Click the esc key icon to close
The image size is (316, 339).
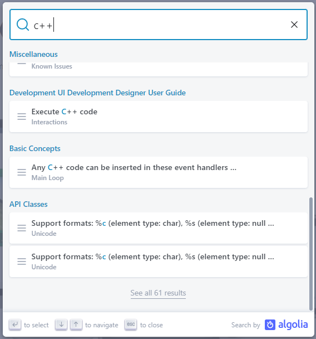[x=131, y=325]
